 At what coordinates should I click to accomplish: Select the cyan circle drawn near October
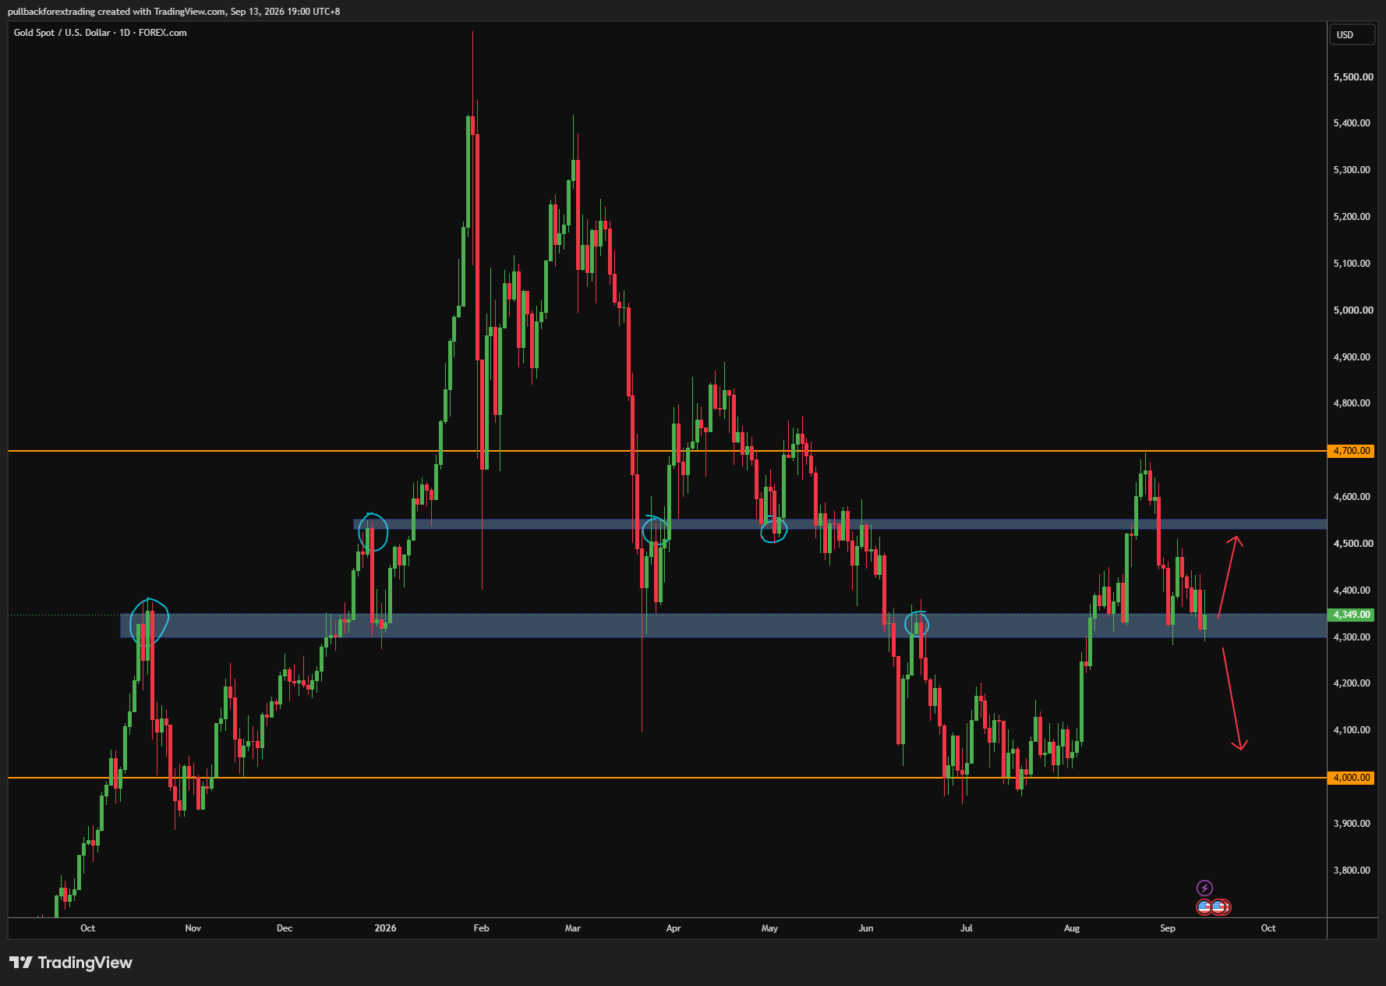click(x=149, y=622)
